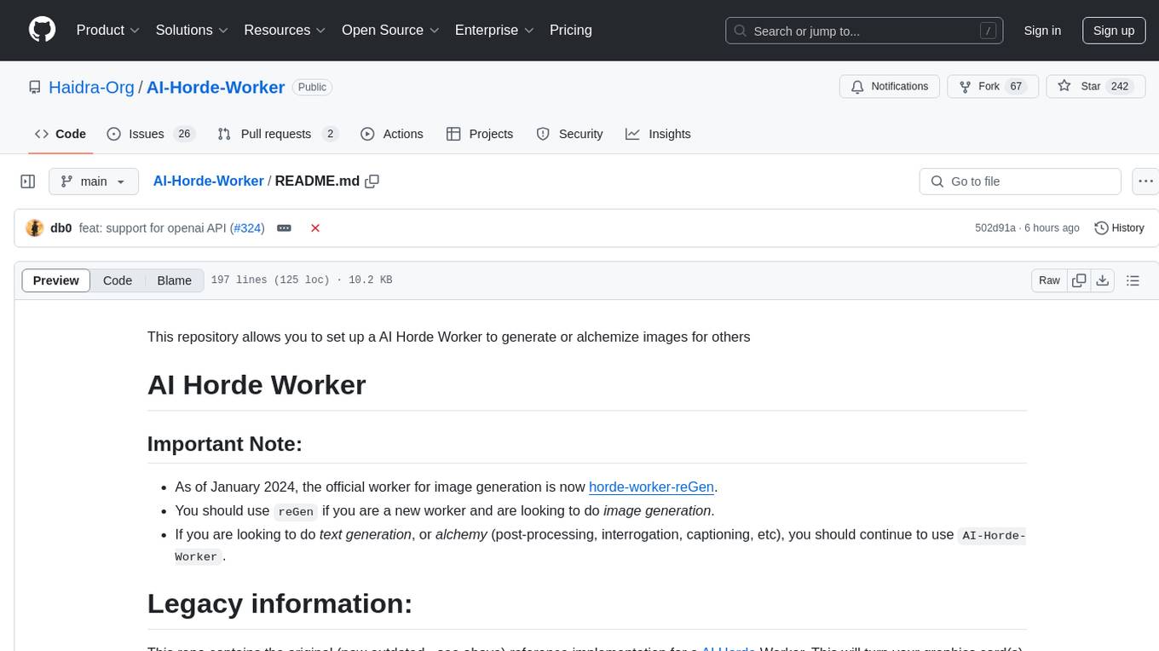1159x651 pixels.
Task: Focus the Go to file field
Action: pos(1020,181)
